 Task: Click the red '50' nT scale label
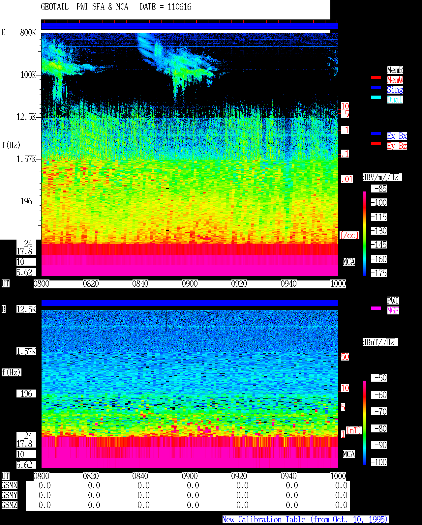click(345, 357)
